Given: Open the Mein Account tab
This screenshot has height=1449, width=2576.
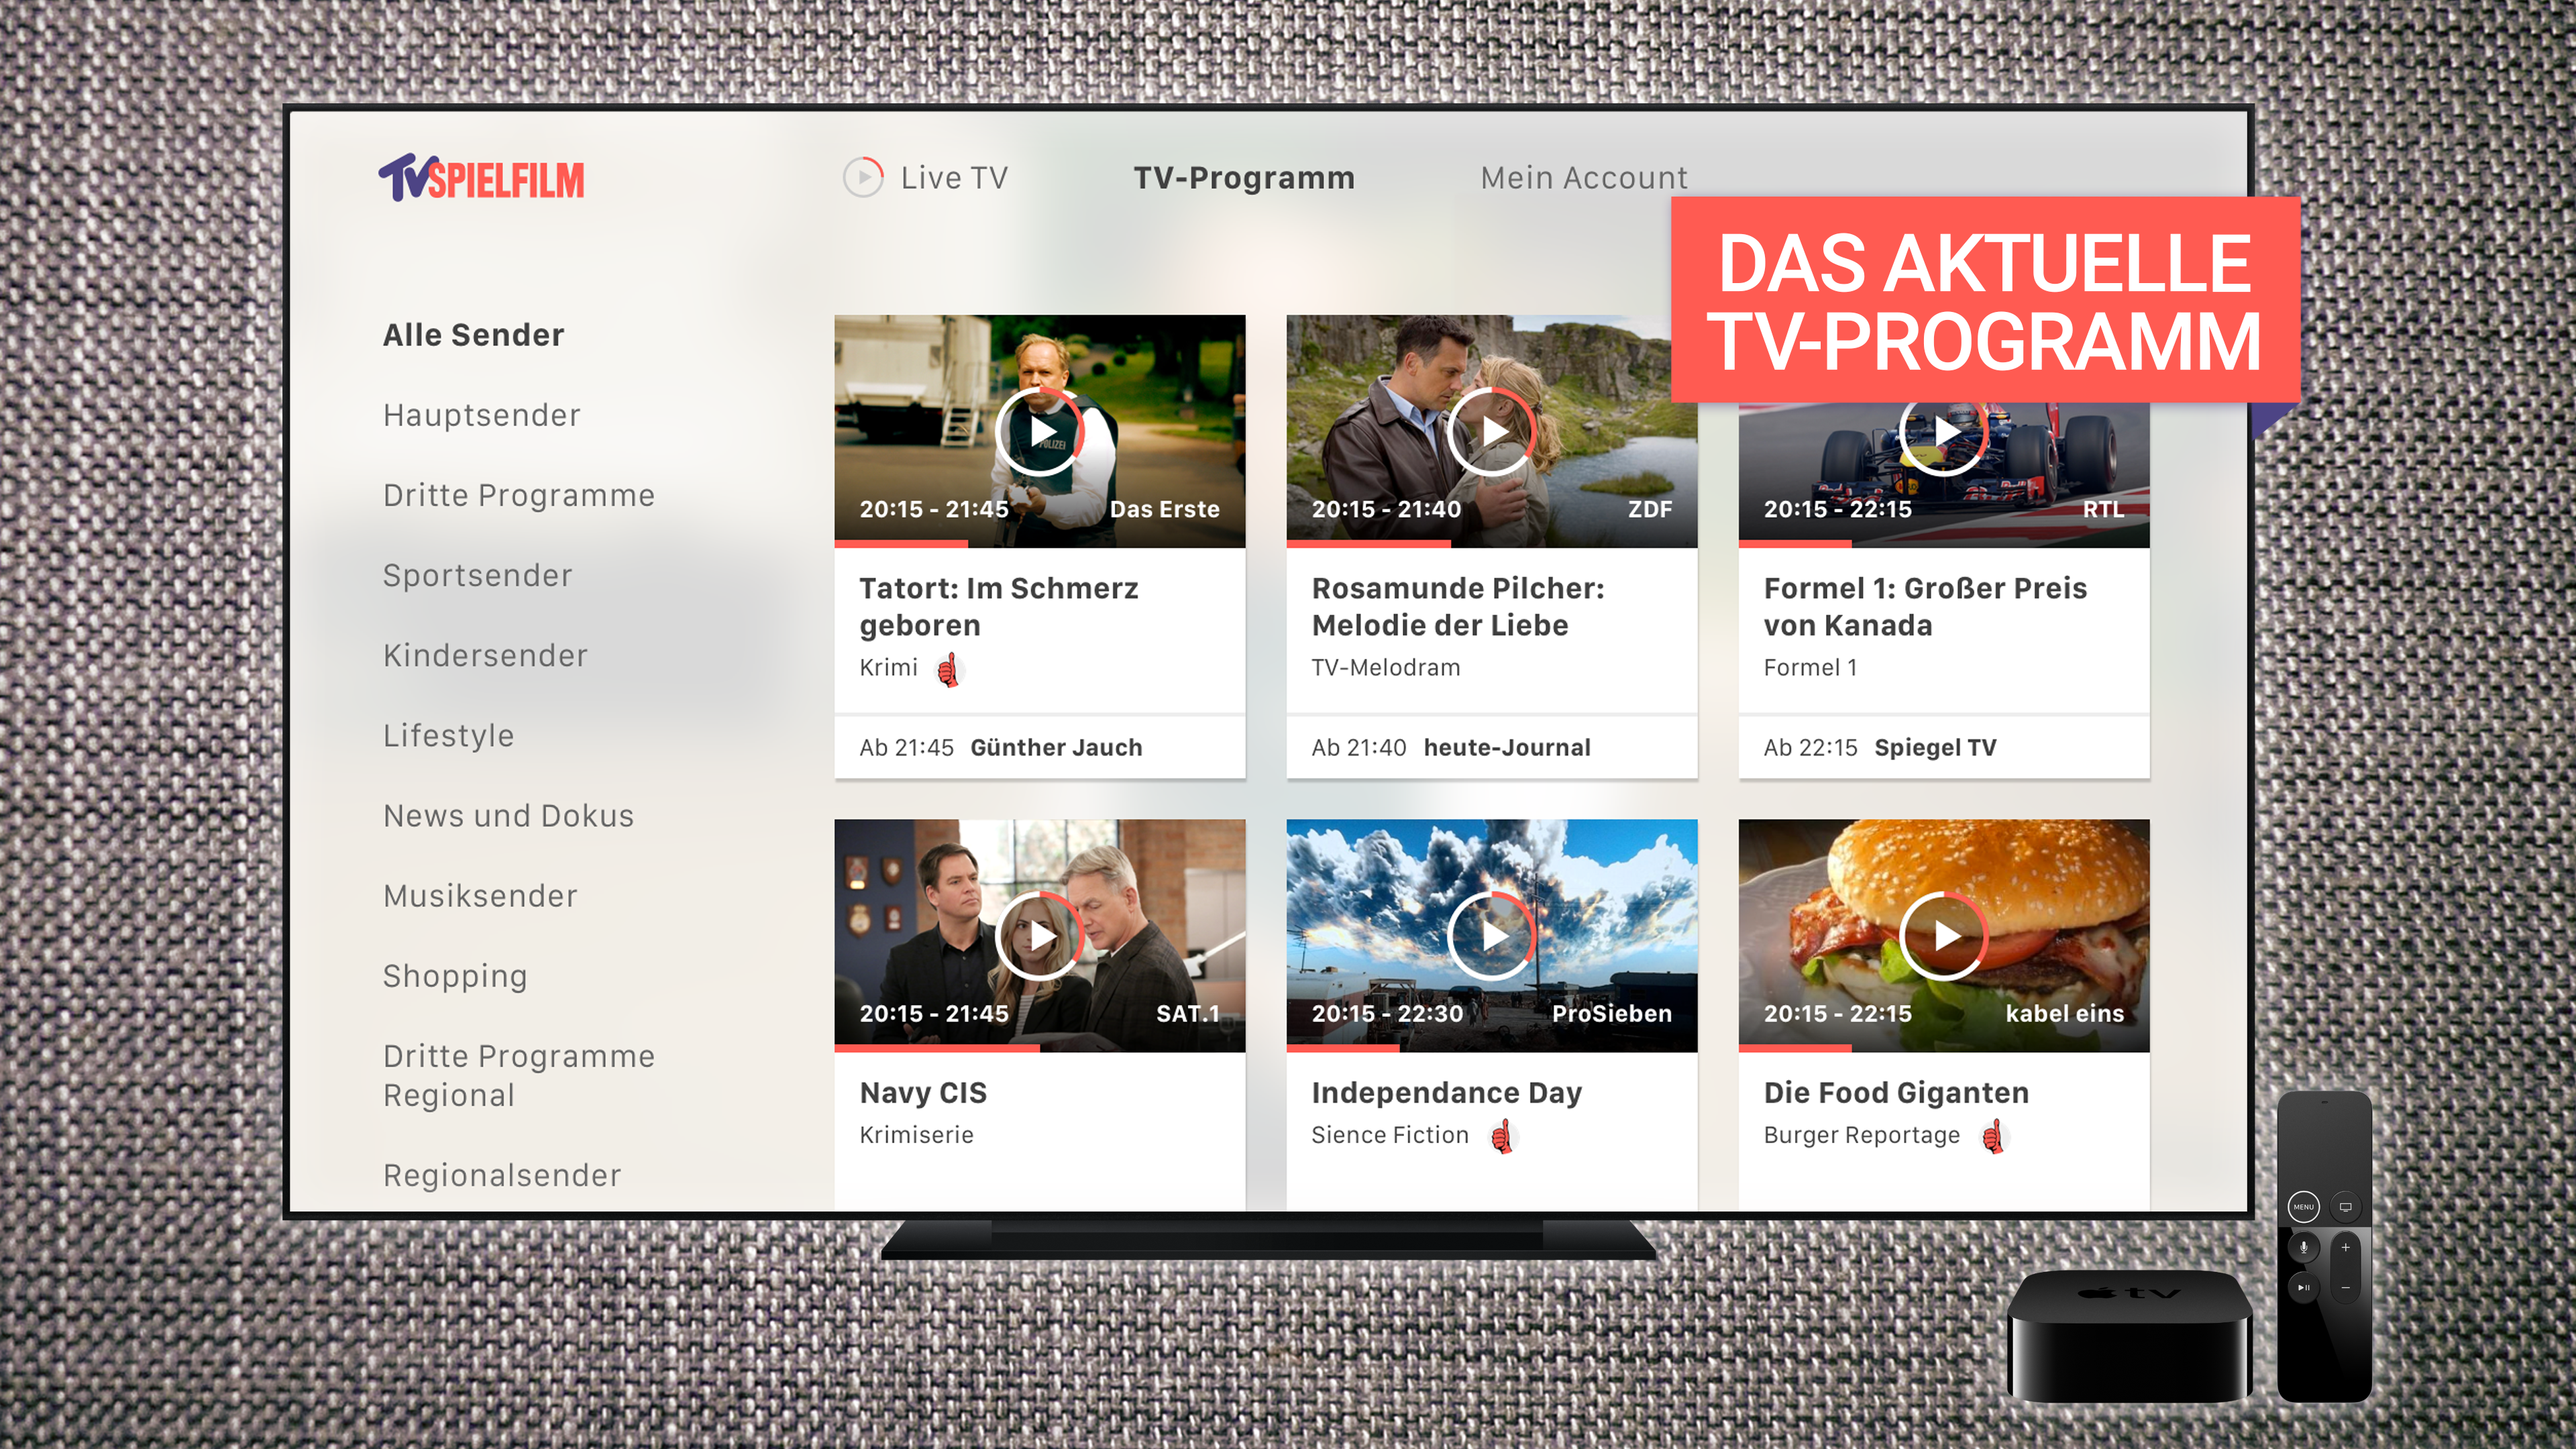Looking at the screenshot, I should [x=1584, y=178].
